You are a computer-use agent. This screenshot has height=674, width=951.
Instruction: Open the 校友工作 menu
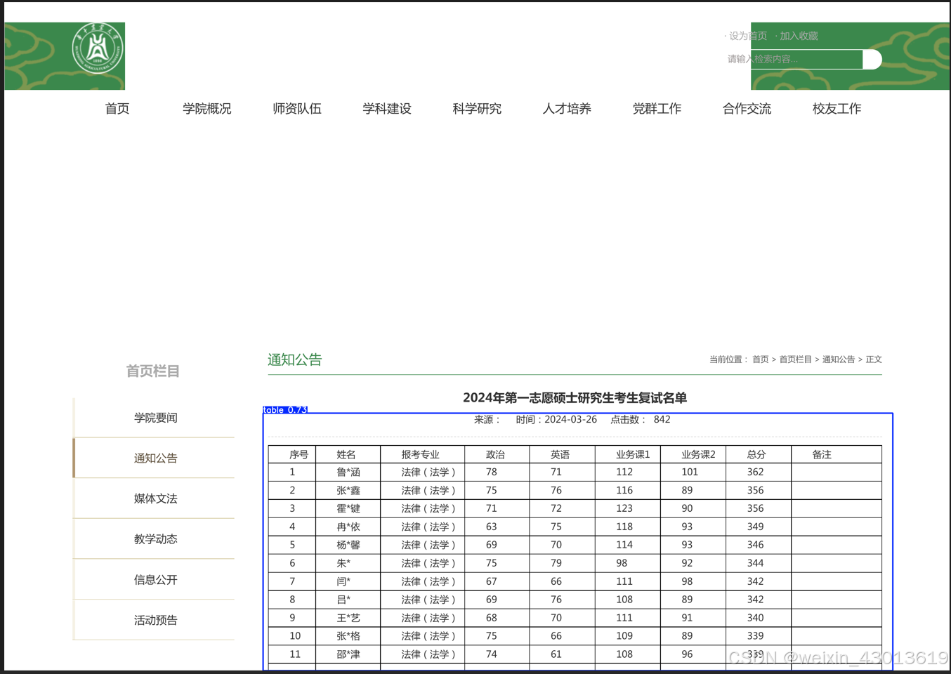point(837,109)
